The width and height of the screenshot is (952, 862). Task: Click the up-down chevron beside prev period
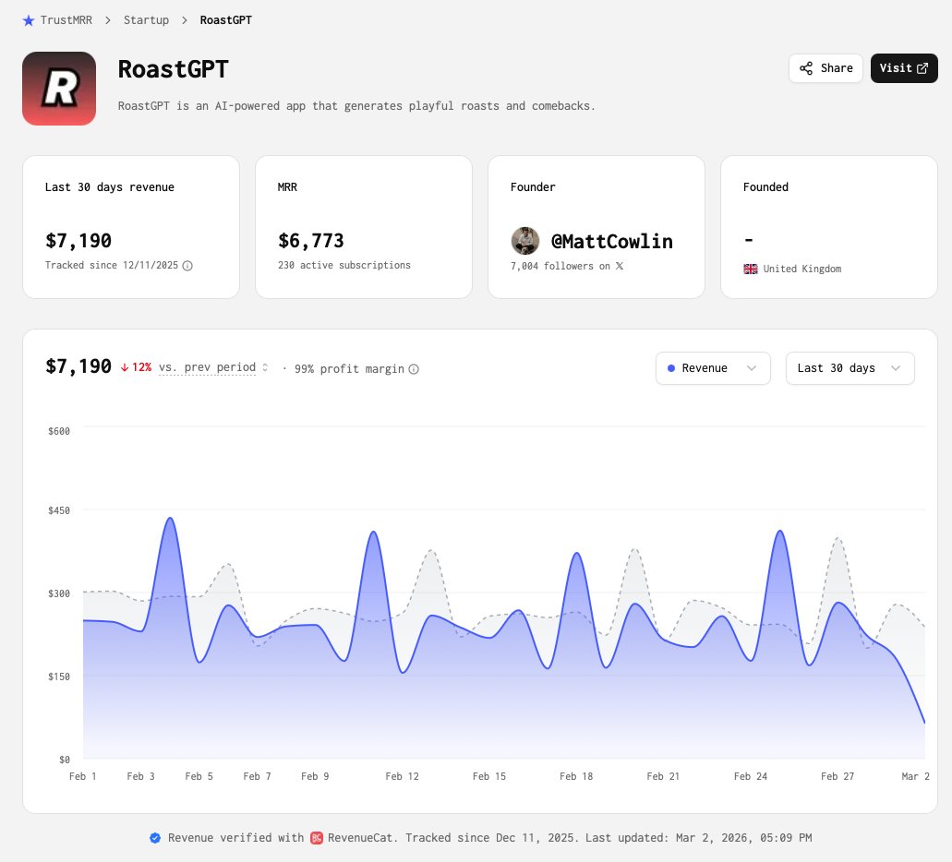(265, 367)
